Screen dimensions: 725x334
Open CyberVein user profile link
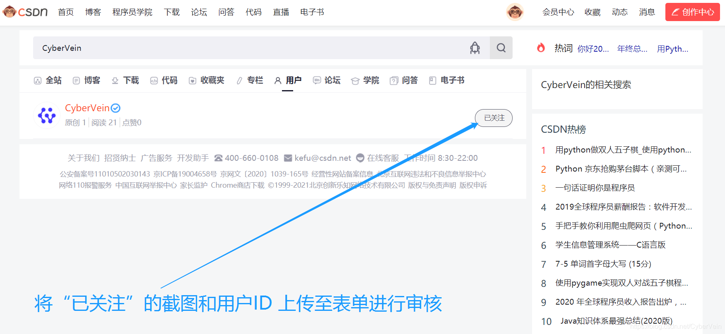pos(87,108)
